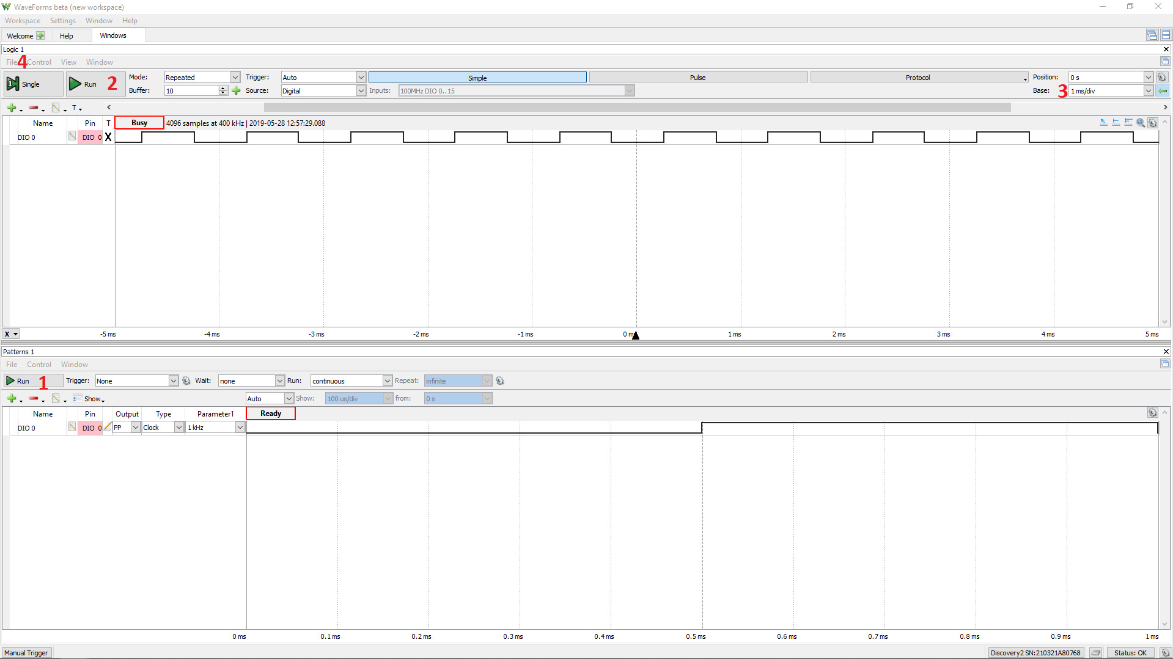1173x659 pixels.
Task: Click magnifier zoom icon in Logic plot
Action: pyautogui.click(x=1140, y=123)
